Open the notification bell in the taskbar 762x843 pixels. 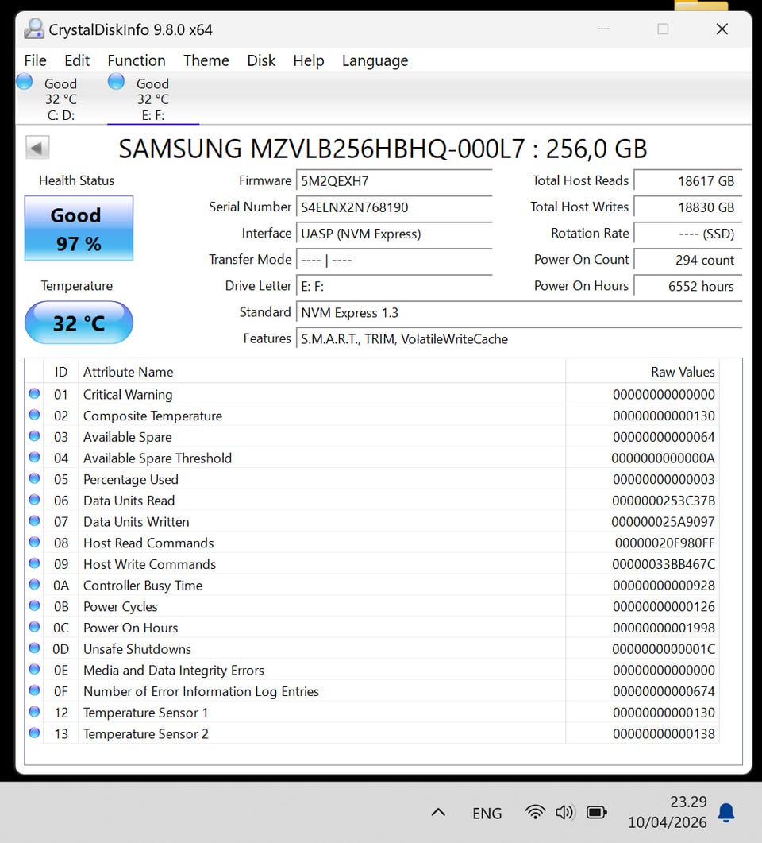pyautogui.click(x=726, y=812)
